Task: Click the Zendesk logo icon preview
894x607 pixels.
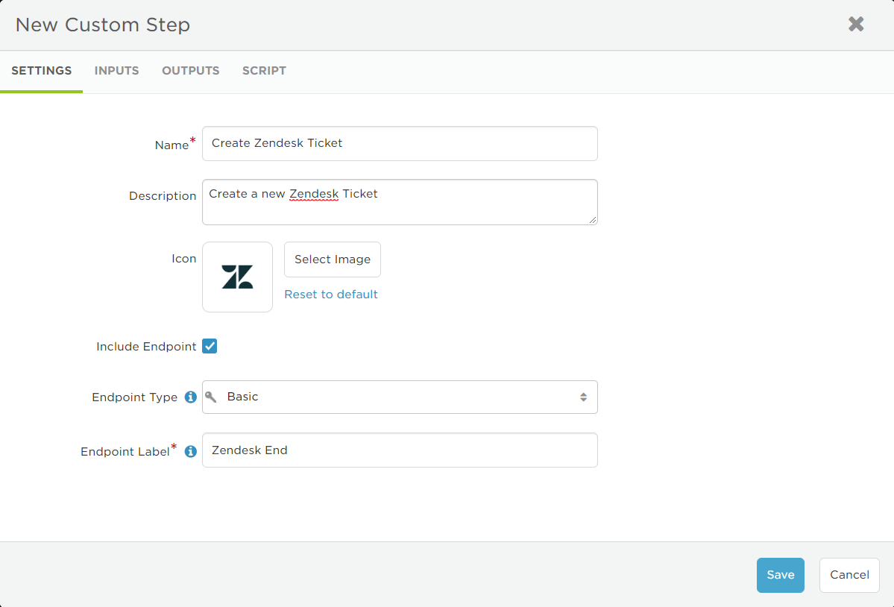Action: (x=237, y=277)
